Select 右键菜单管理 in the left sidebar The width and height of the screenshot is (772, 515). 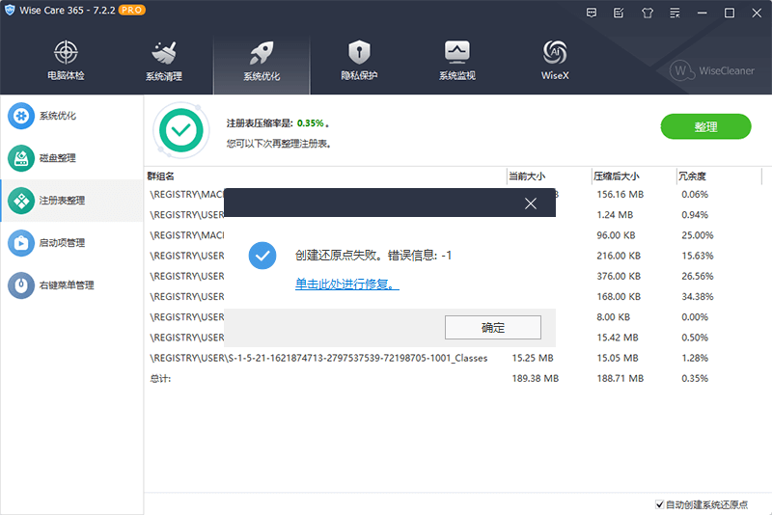pyautogui.click(x=71, y=285)
